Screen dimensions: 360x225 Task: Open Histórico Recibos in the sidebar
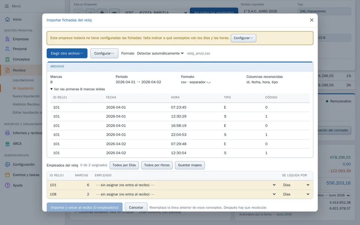click(26, 104)
